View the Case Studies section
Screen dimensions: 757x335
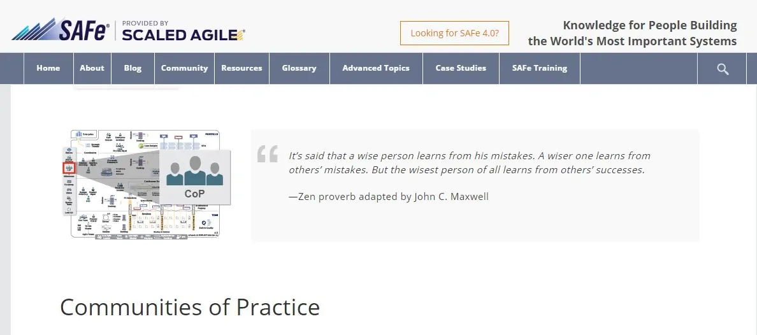pos(461,68)
